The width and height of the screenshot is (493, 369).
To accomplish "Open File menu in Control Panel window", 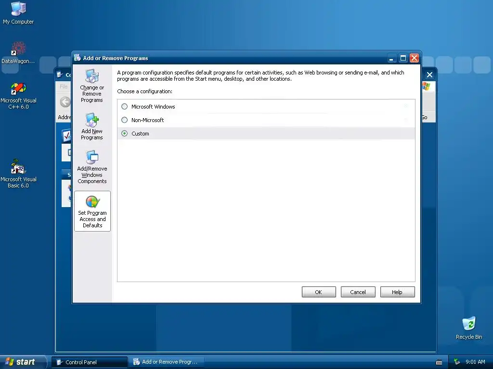I will [x=64, y=86].
